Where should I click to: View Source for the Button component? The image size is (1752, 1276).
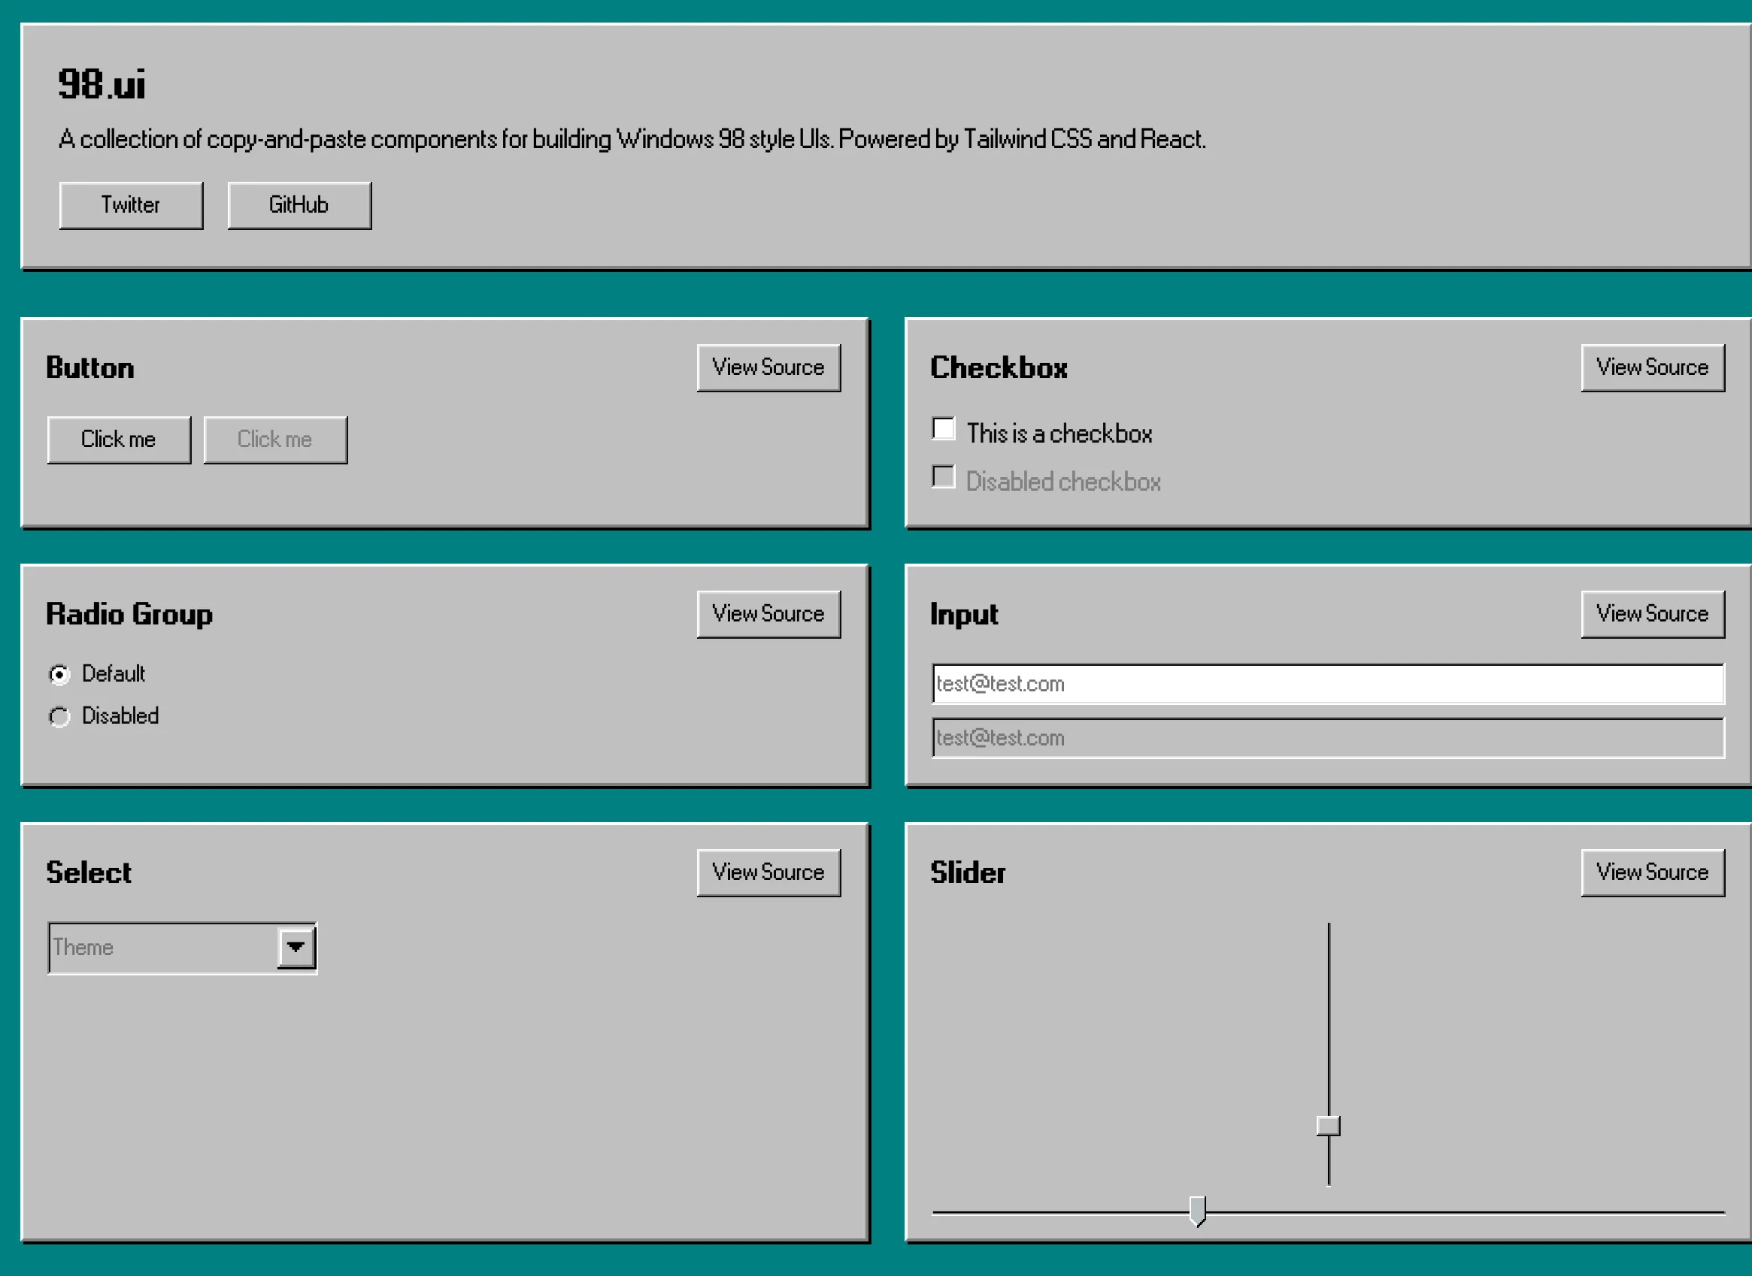tap(768, 367)
